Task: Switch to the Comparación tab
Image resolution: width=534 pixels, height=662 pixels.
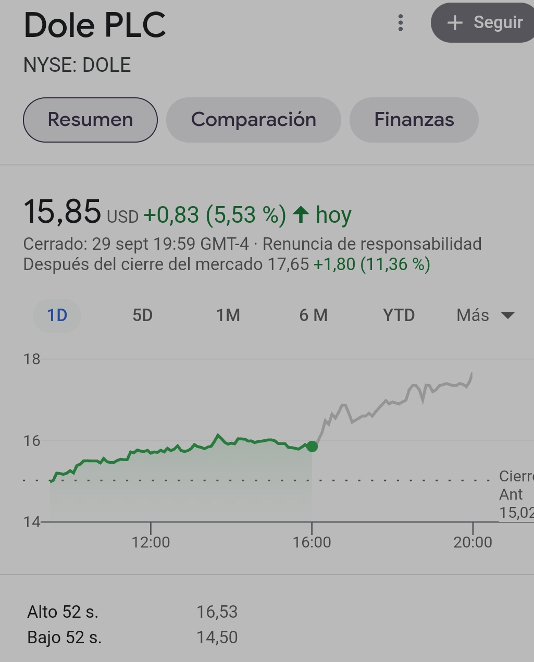Action: (253, 120)
